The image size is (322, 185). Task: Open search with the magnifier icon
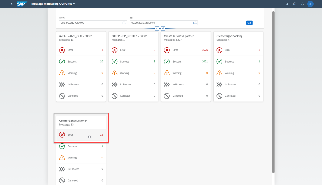click(x=287, y=4)
